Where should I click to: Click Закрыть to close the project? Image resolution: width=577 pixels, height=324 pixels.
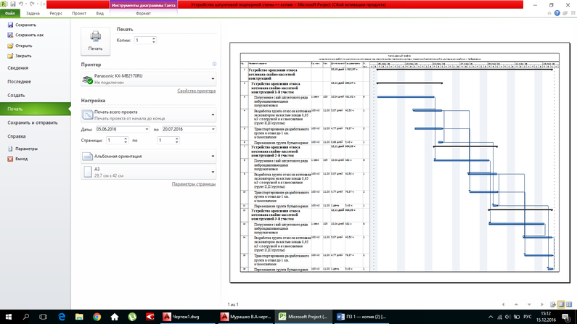[x=23, y=55]
